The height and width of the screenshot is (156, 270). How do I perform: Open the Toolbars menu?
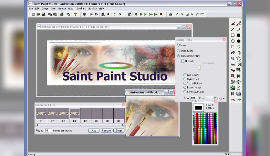coord(81,9)
